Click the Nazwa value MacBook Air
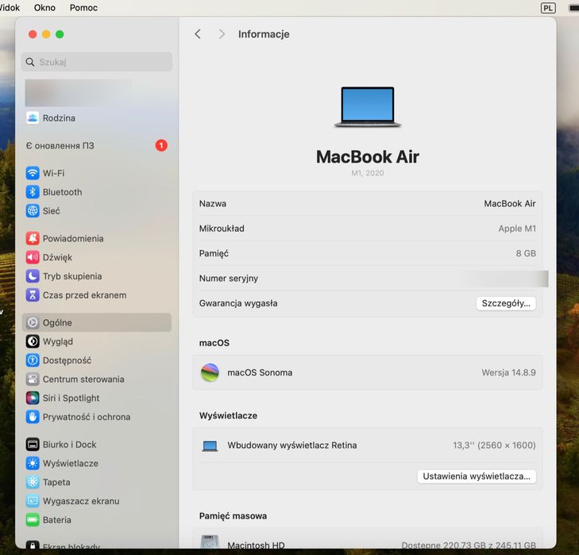Screen dimensions: 579x555 point(510,203)
